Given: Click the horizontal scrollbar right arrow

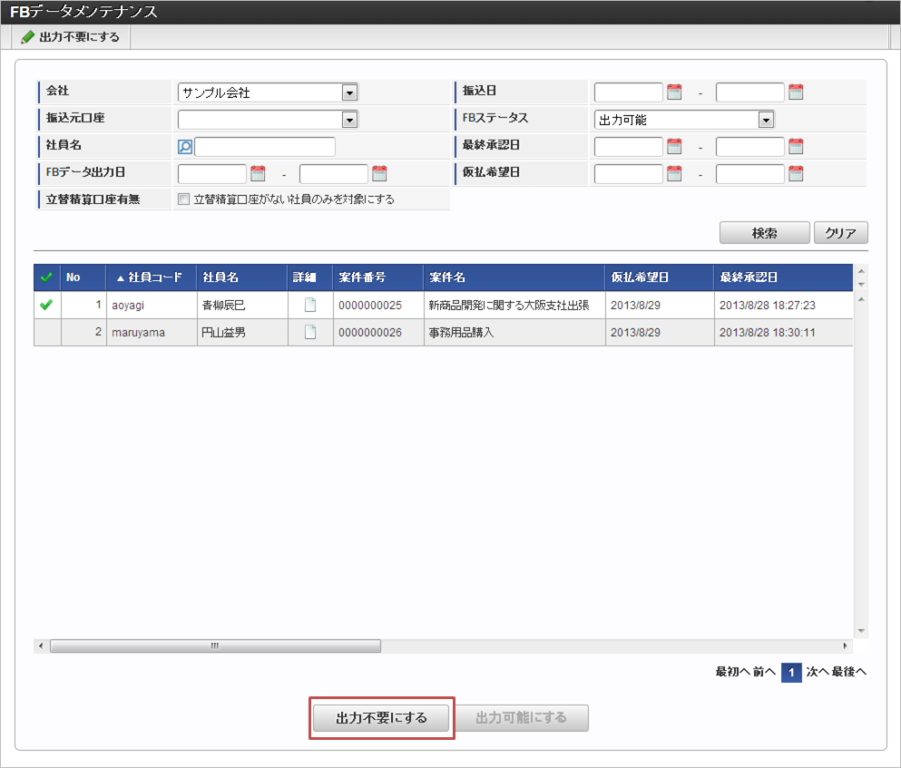Looking at the screenshot, I should click(x=845, y=646).
